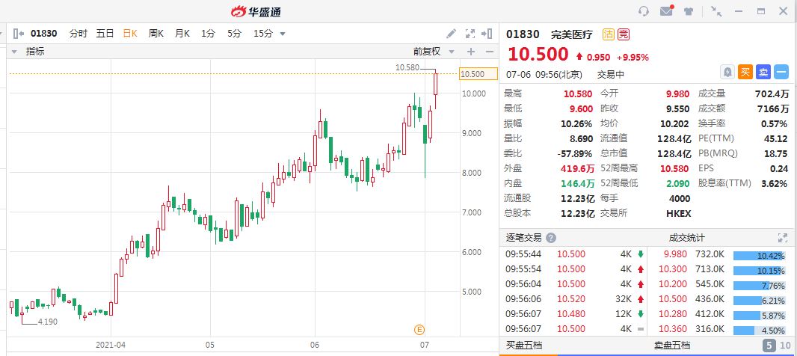The width and height of the screenshot is (797, 356).
Task: Expand the K-line chart to fullscreen
Action: point(470,34)
